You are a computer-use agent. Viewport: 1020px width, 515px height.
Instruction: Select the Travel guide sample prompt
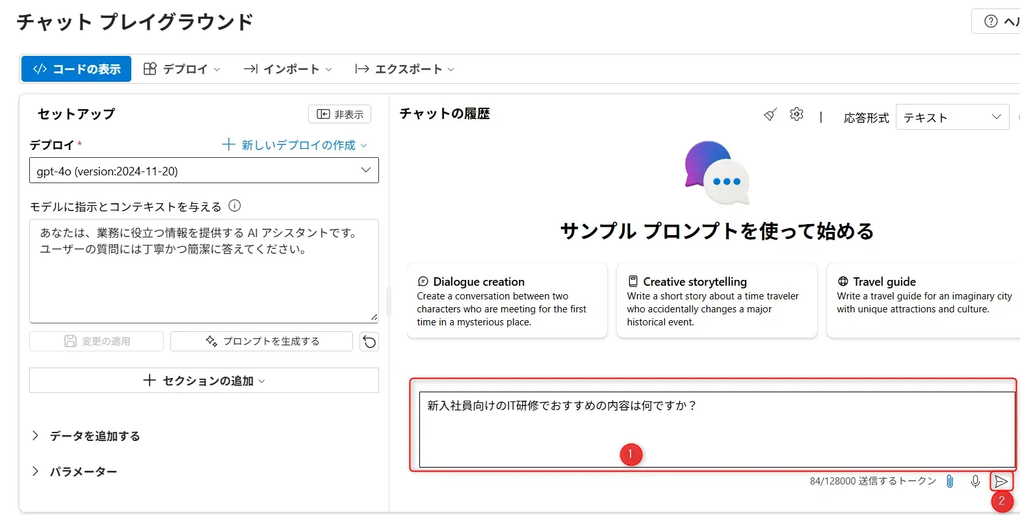(x=923, y=301)
